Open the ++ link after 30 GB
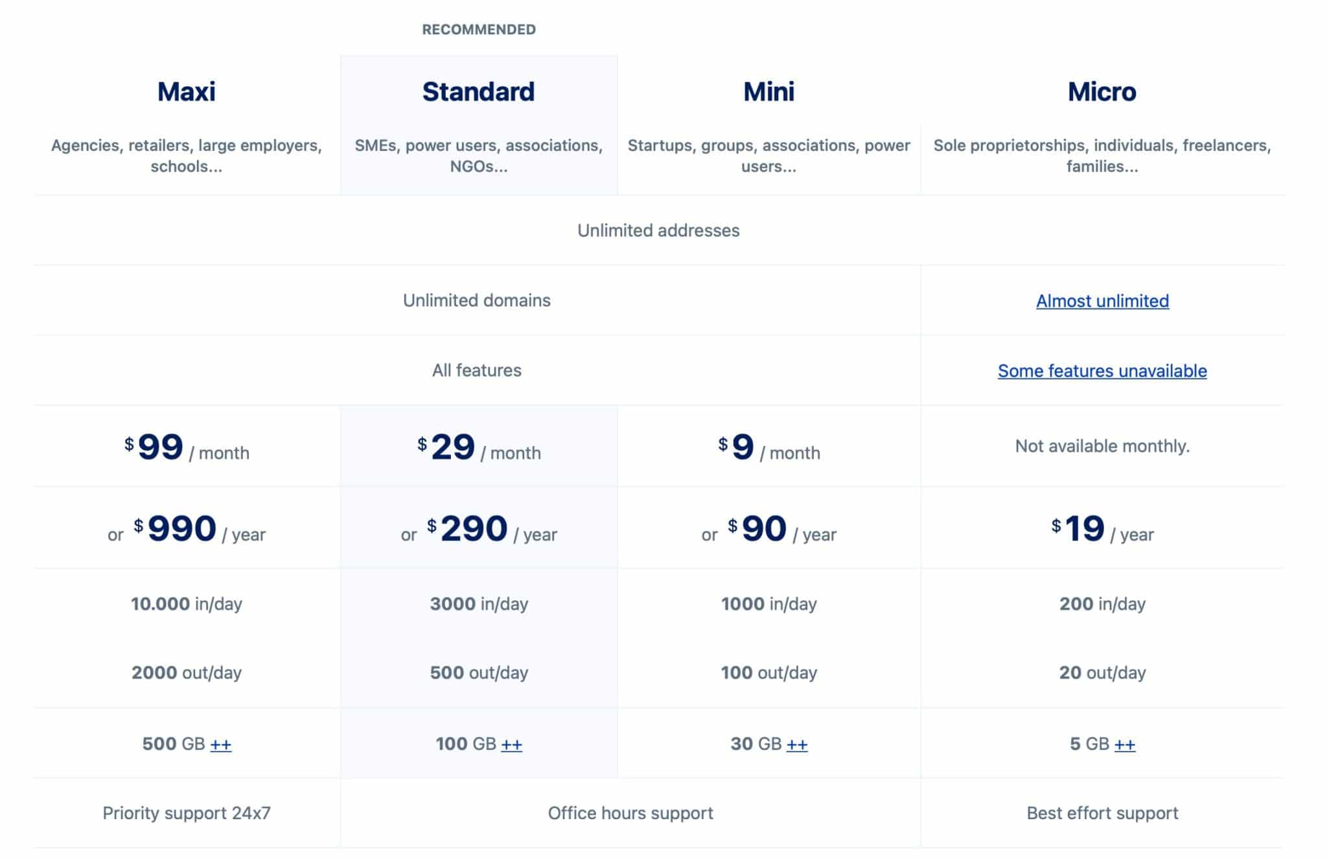The image size is (1327, 860). pos(797,744)
